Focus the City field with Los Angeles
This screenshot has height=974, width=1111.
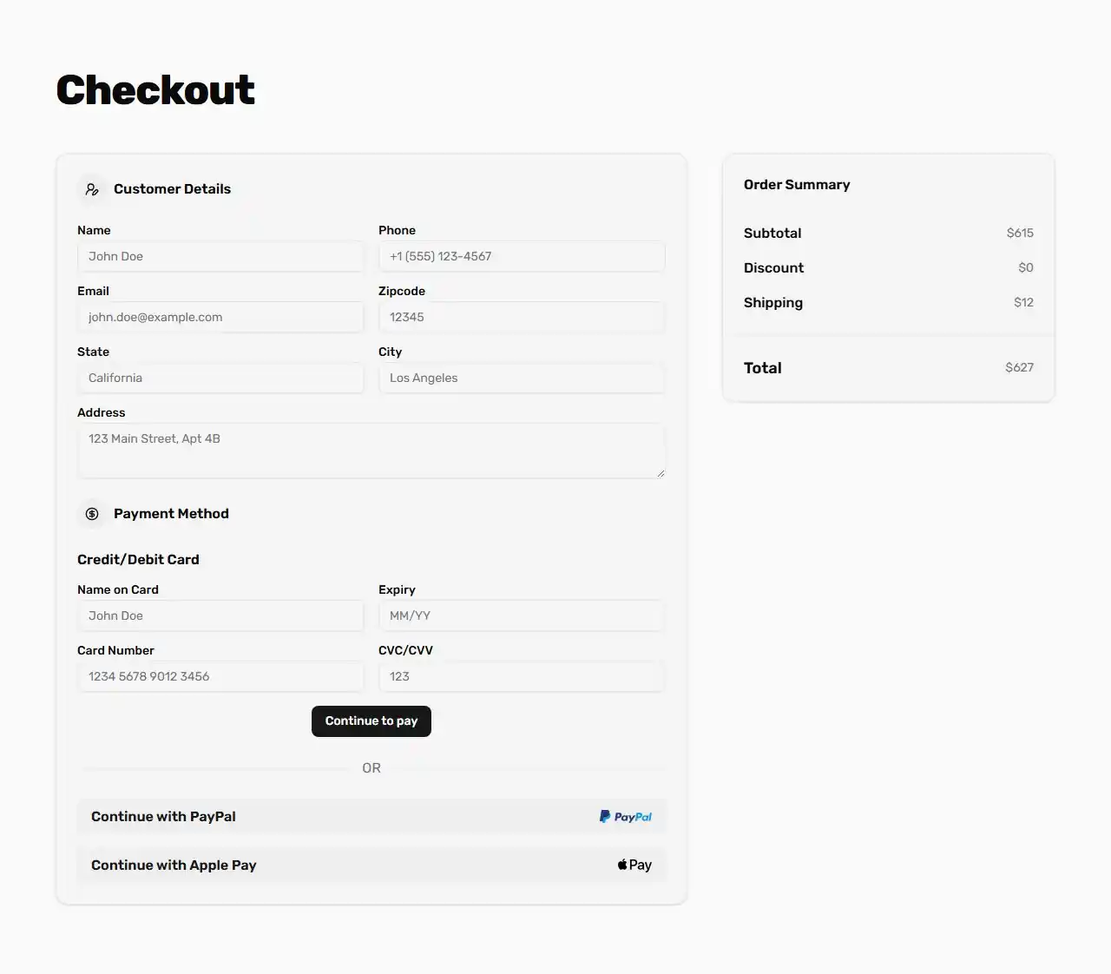[x=521, y=378]
